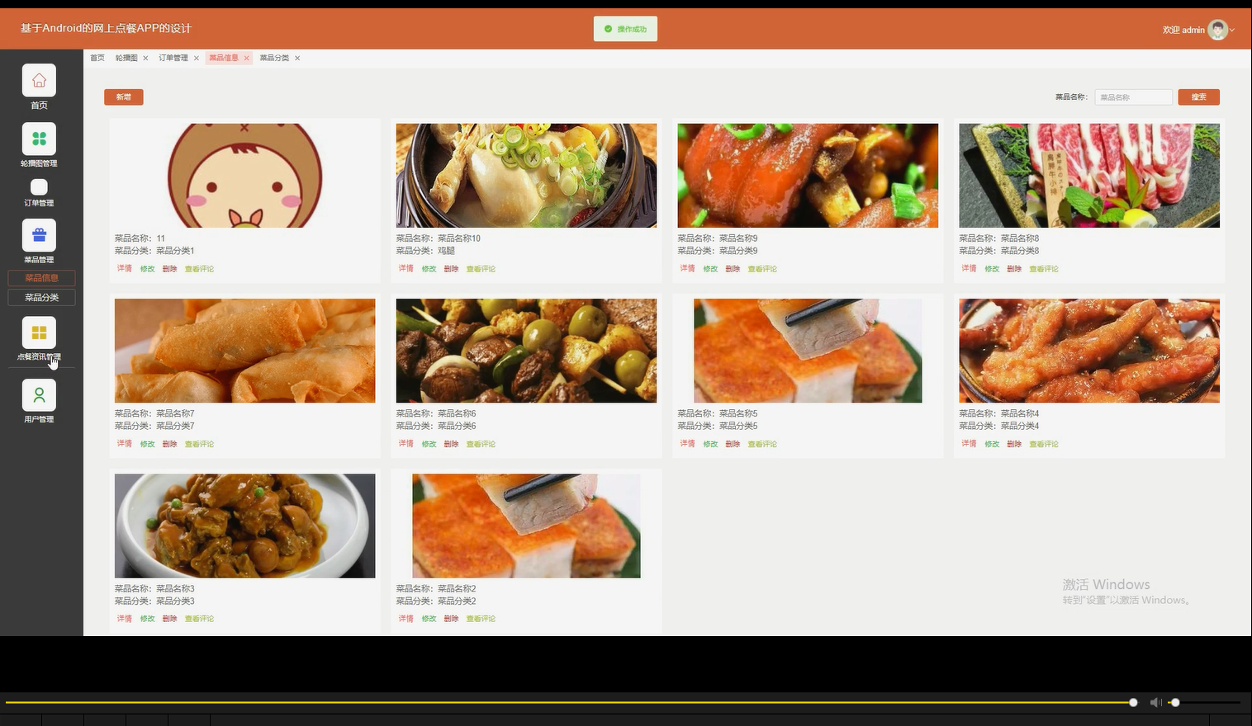Viewport: 1252px width, 726px height.
Task: Open 详情 for 菜品名称10
Action: [x=405, y=268]
